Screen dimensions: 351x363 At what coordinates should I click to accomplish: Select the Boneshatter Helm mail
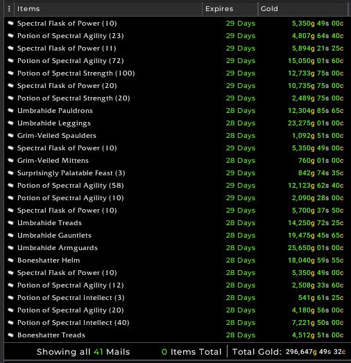tap(176, 260)
